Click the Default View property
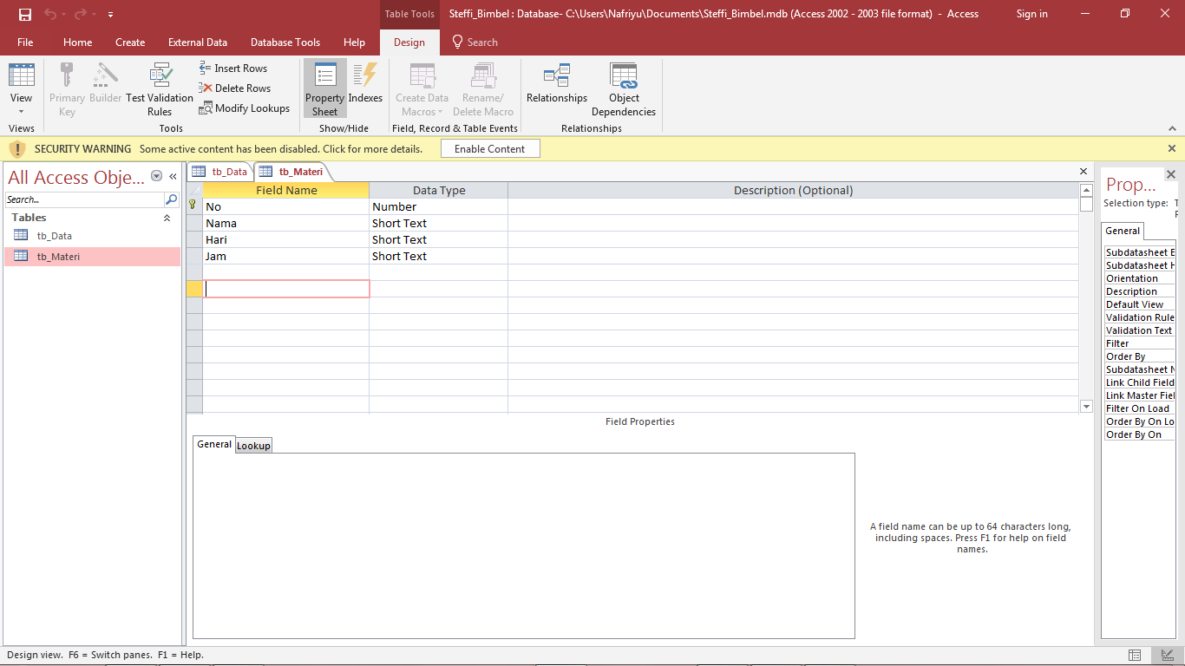The width and height of the screenshot is (1185, 666). (x=1140, y=304)
